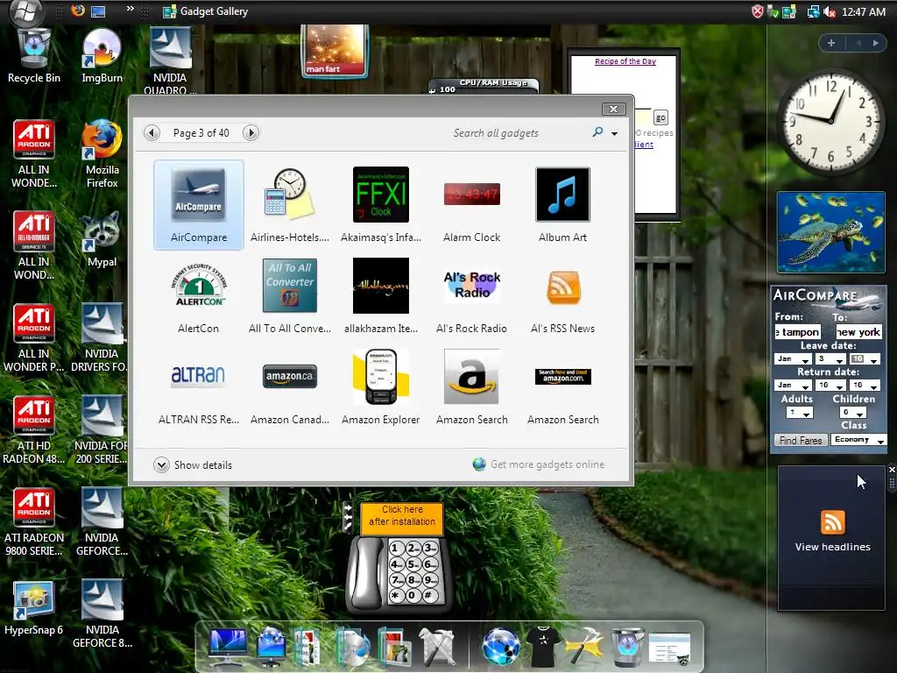Click the red security shield tray icon
The height and width of the screenshot is (673, 897).
click(757, 11)
